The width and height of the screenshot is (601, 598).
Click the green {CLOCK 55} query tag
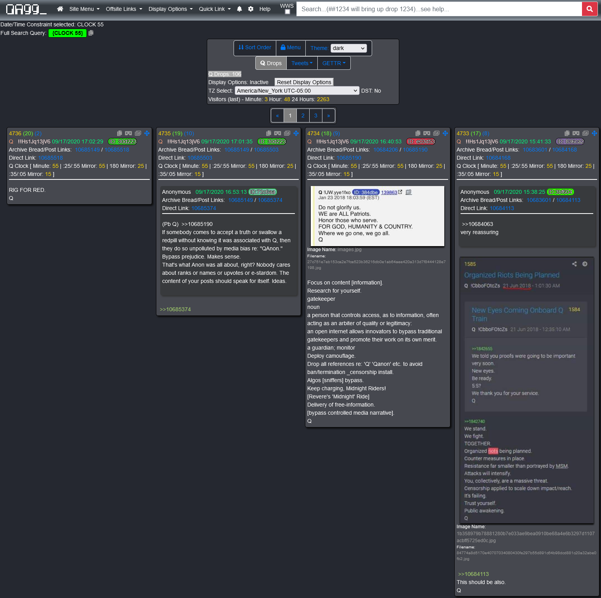(68, 33)
